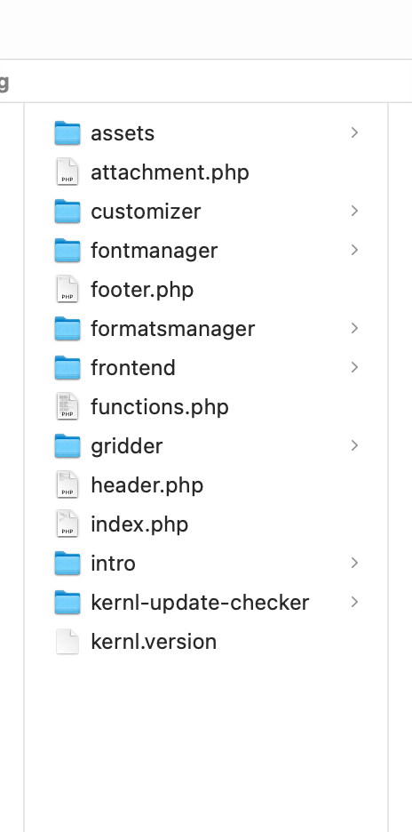Select the fontmanager folder name
Screen dimensions: 412x832
[x=154, y=251]
